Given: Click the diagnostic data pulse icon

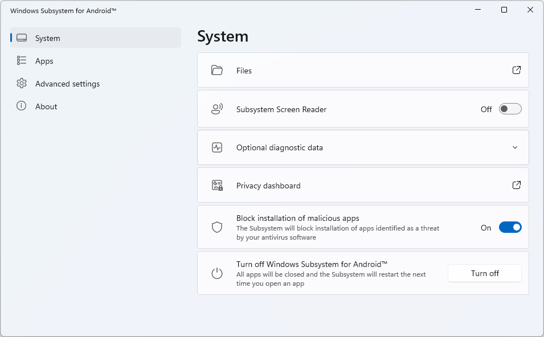Looking at the screenshot, I should pyautogui.click(x=216, y=147).
